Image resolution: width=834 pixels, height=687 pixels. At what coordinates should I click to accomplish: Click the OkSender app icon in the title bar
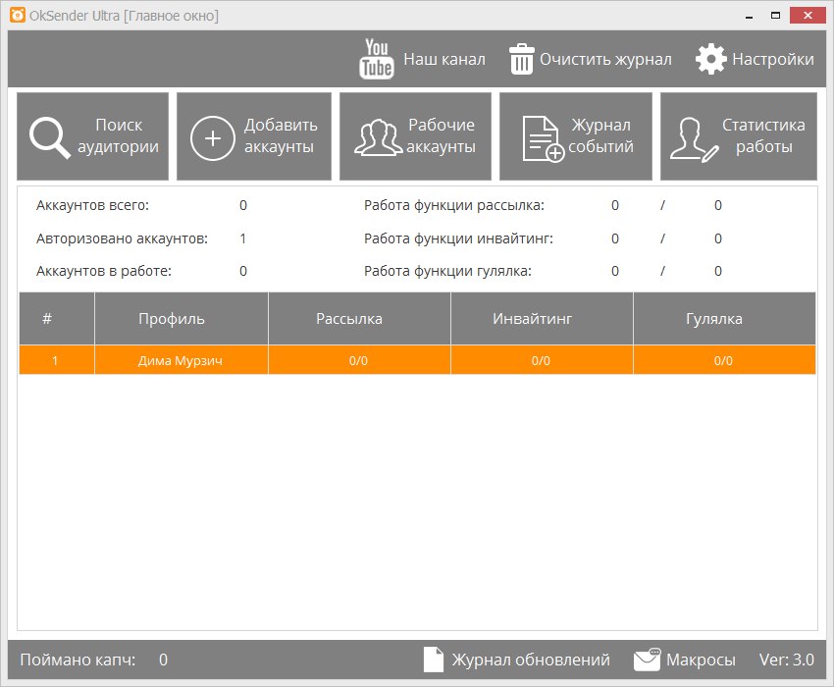18,15
